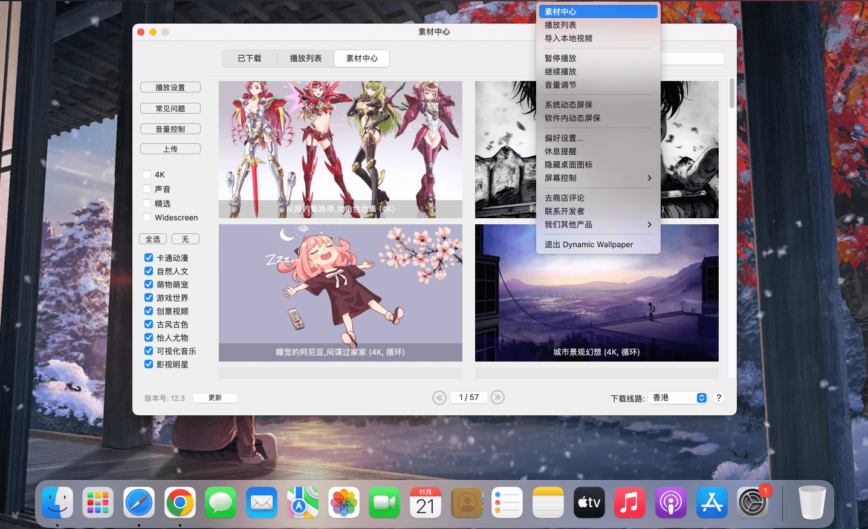This screenshot has width=868, height=529.
Task: Click the vertical scrollbar in gallery
Action: point(732,94)
